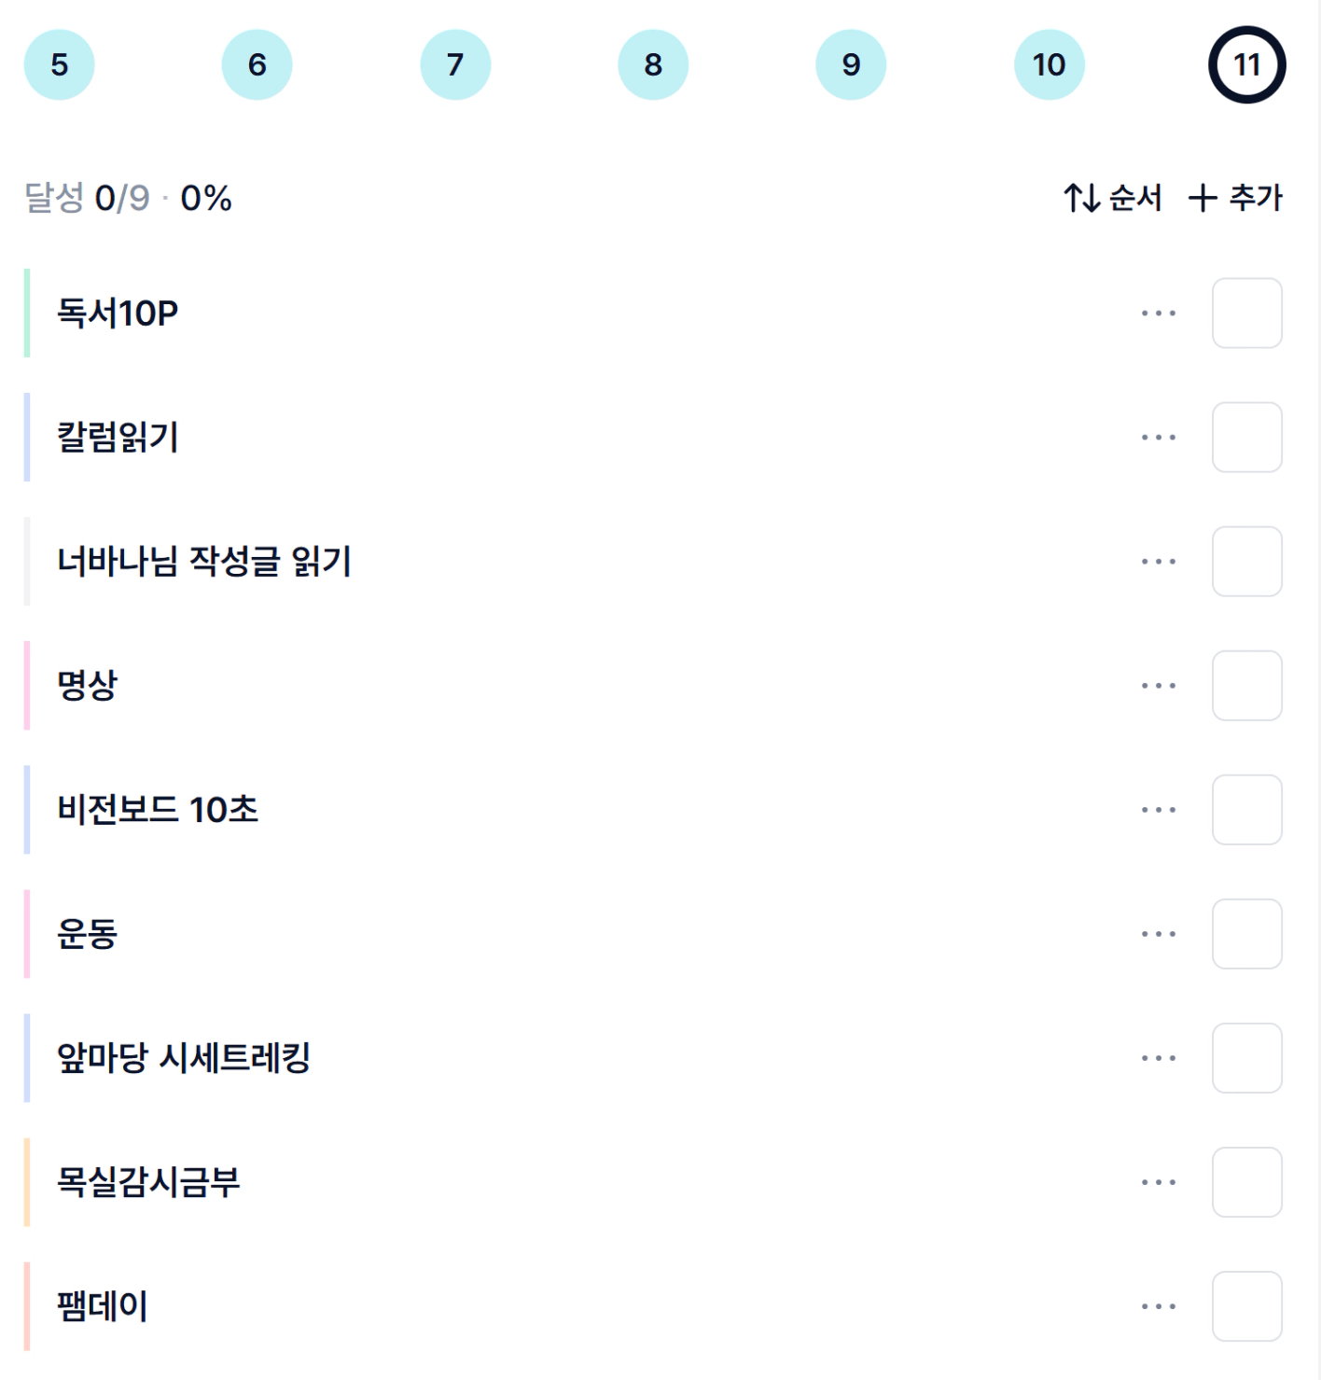The image size is (1321, 1380).
Task: Expand the menu for 비전보드 10초
Action: point(1158,810)
